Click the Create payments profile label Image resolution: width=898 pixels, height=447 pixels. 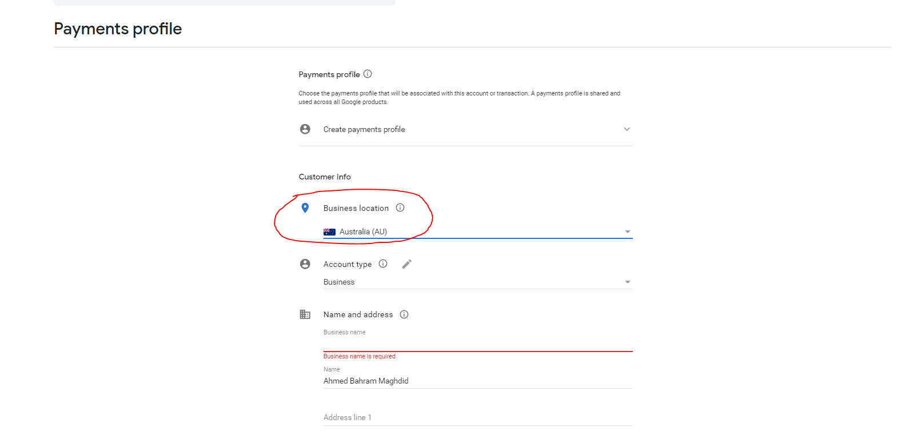click(364, 129)
